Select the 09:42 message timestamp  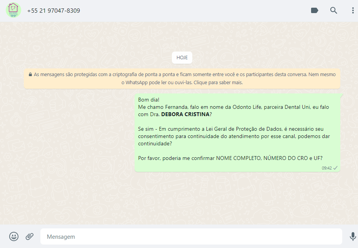click(327, 168)
